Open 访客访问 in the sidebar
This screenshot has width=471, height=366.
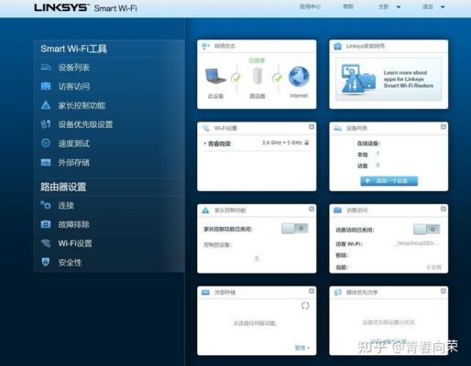pyautogui.click(x=74, y=86)
